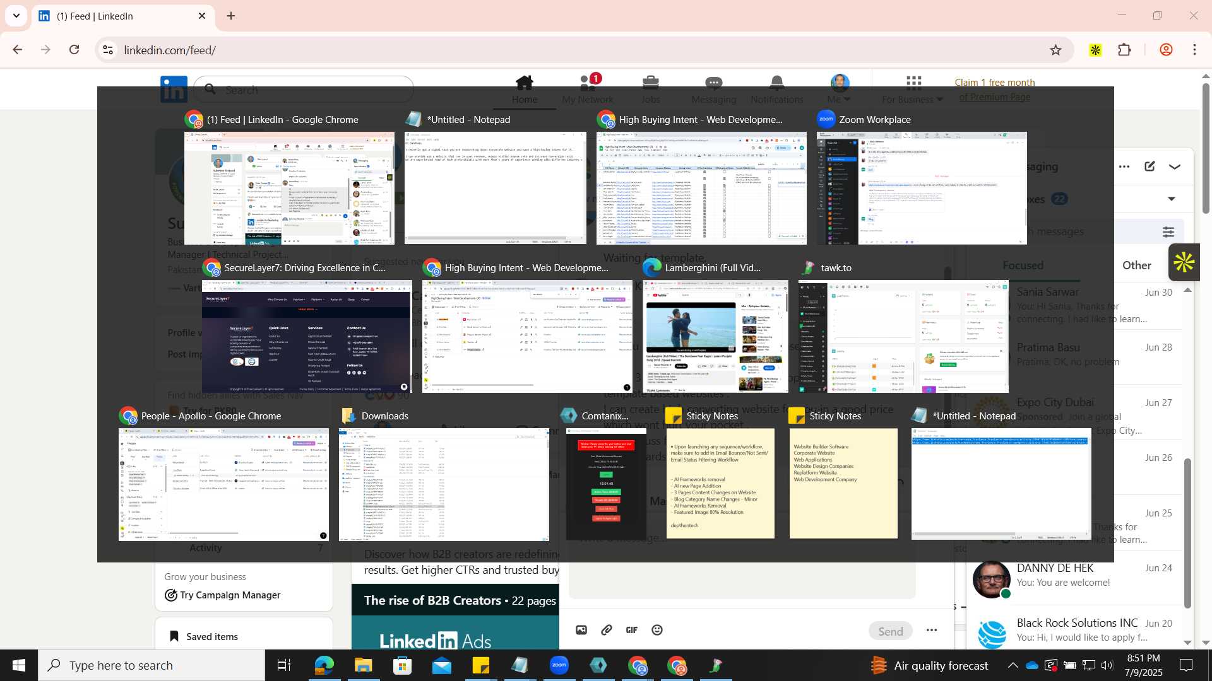1212x681 pixels.
Task: Click the Downloads folder icon in switcher
Action: click(x=348, y=416)
